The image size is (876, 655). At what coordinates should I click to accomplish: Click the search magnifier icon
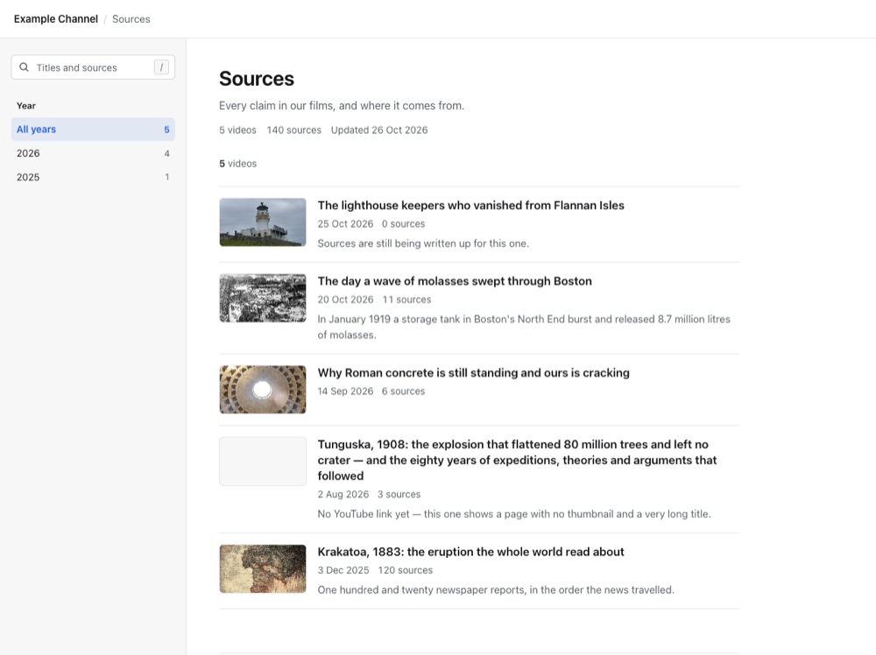click(x=24, y=67)
